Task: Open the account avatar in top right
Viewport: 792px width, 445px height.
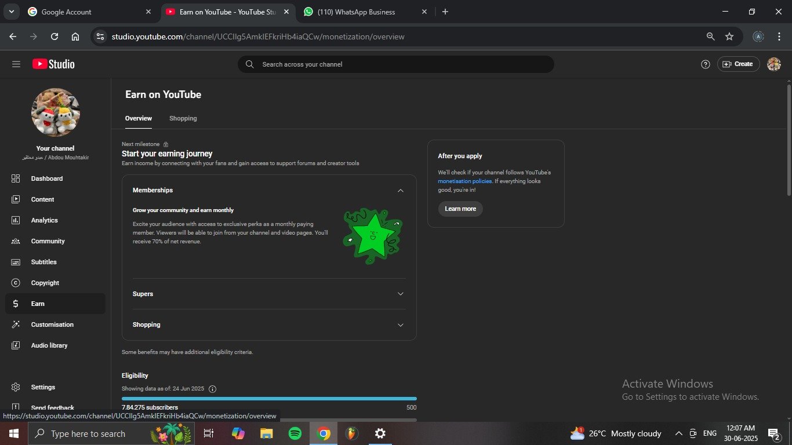Action: pos(774,64)
